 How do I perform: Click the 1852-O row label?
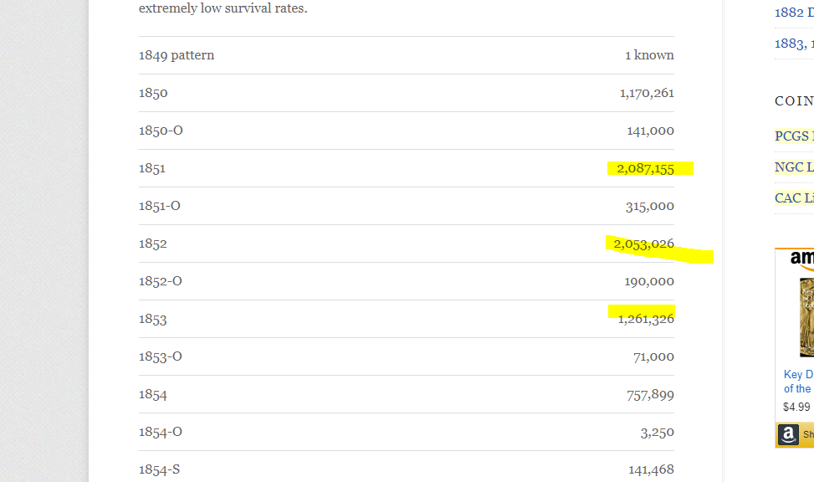(x=161, y=281)
